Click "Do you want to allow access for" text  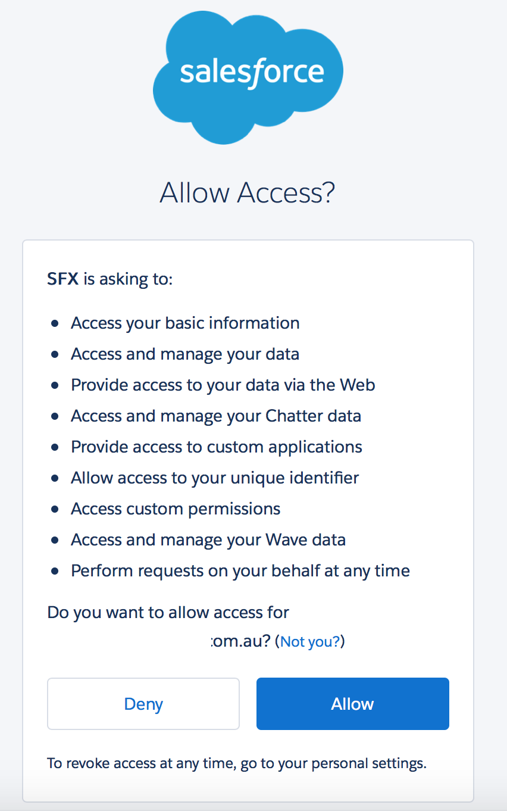[x=168, y=612]
